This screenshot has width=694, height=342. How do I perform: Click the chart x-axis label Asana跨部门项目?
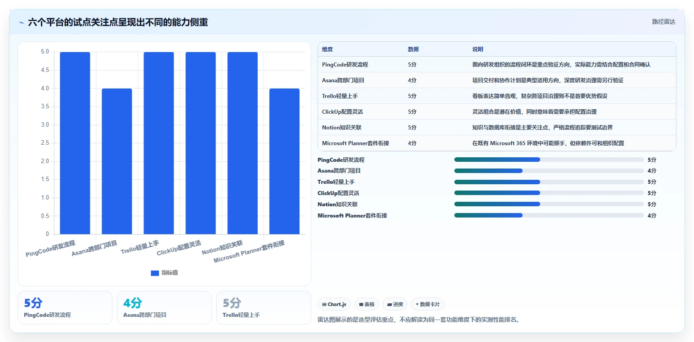point(94,249)
